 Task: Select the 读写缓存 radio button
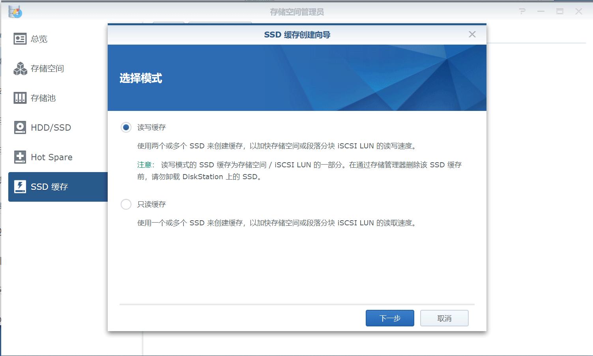click(125, 127)
